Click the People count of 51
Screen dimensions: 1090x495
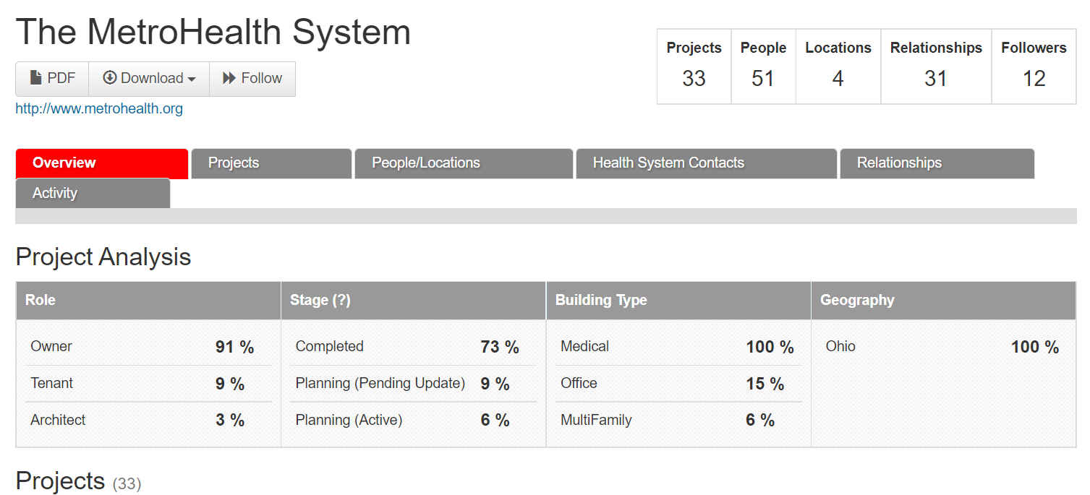click(763, 79)
